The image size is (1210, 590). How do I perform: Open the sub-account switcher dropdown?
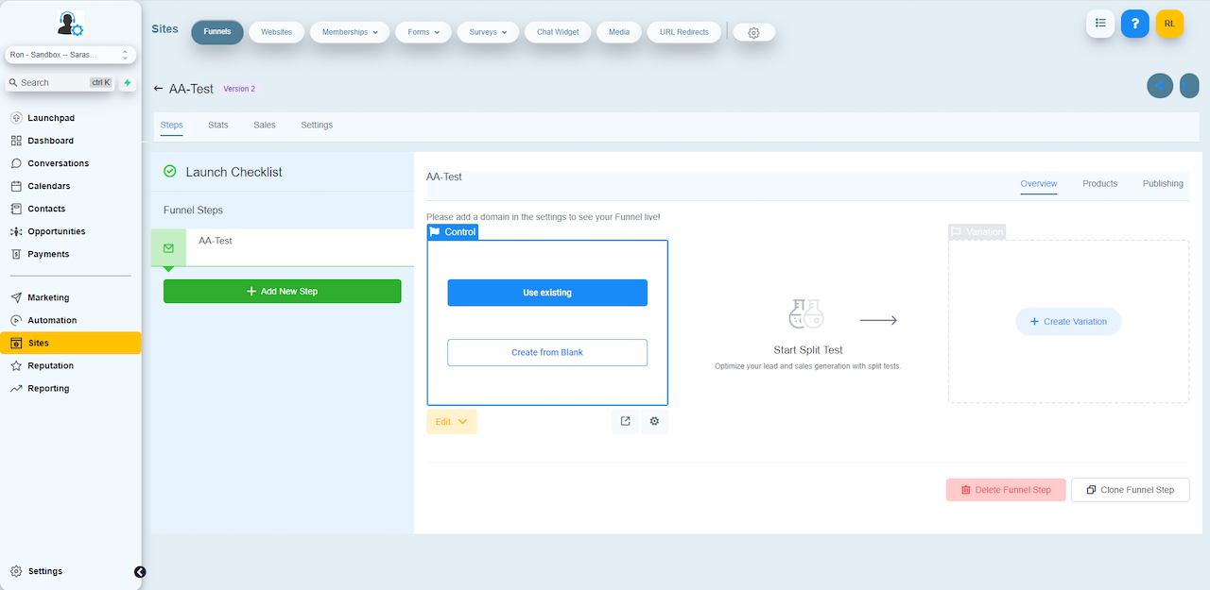[71, 56]
